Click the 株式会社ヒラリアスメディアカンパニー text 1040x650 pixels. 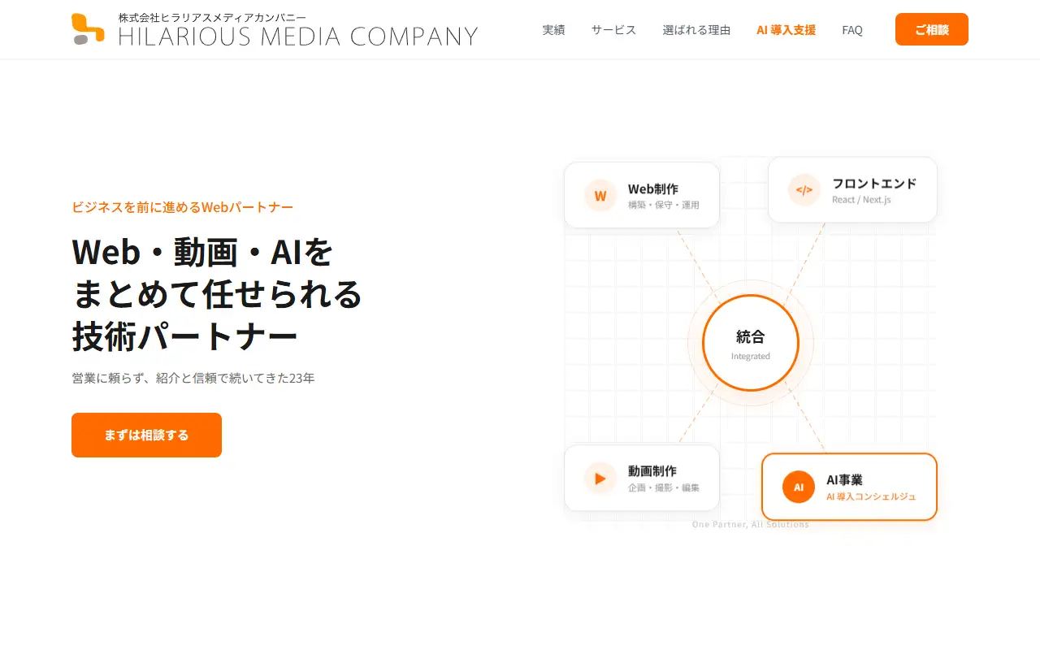[213, 17]
